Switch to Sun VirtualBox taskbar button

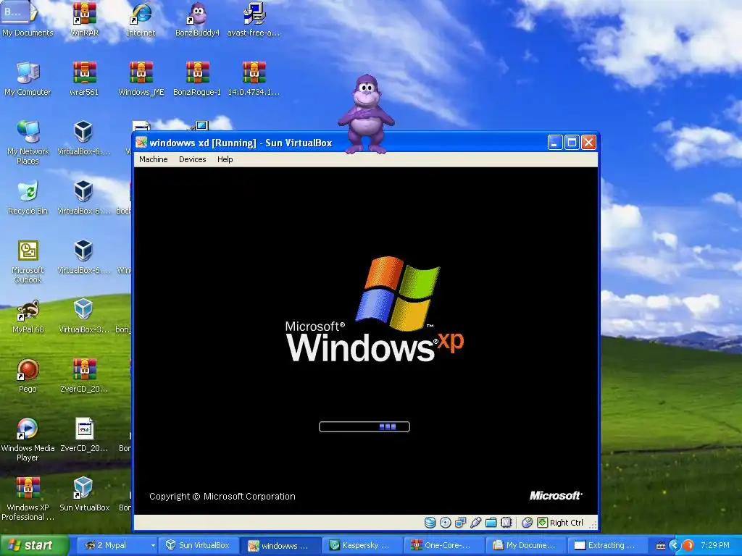click(198, 545)
